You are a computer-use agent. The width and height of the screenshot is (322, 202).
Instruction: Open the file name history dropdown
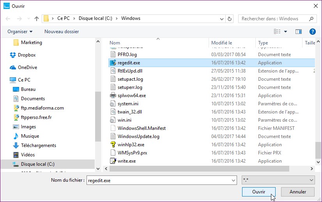point(233,180)
